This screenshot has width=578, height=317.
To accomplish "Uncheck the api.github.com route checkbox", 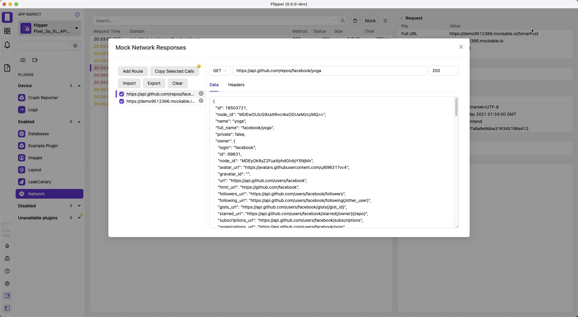I will point(122,94).
